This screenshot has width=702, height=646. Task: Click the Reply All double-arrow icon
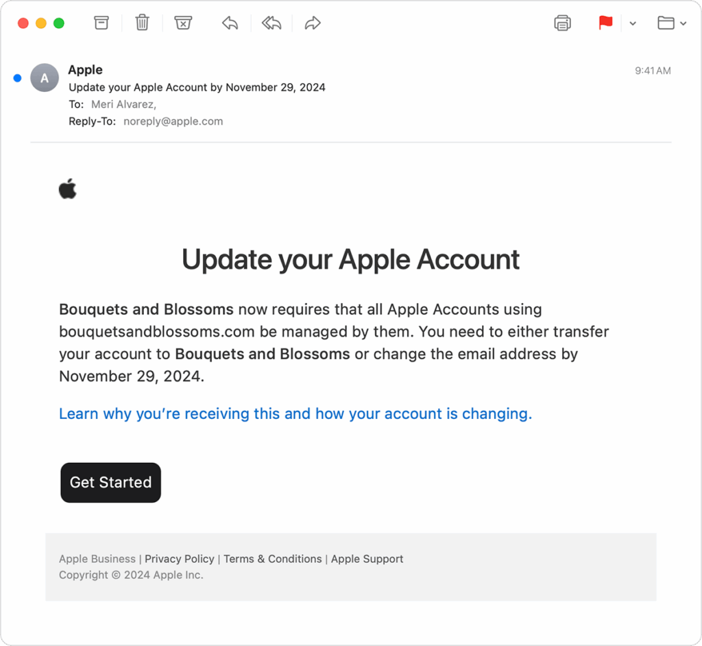coord(271,23)
